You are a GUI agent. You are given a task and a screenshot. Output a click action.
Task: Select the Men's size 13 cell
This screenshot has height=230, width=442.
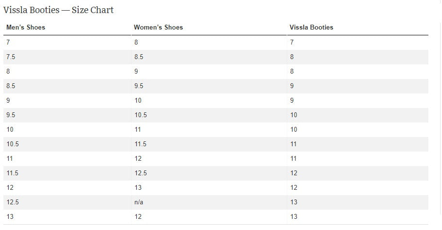click(x=10, y=216)
